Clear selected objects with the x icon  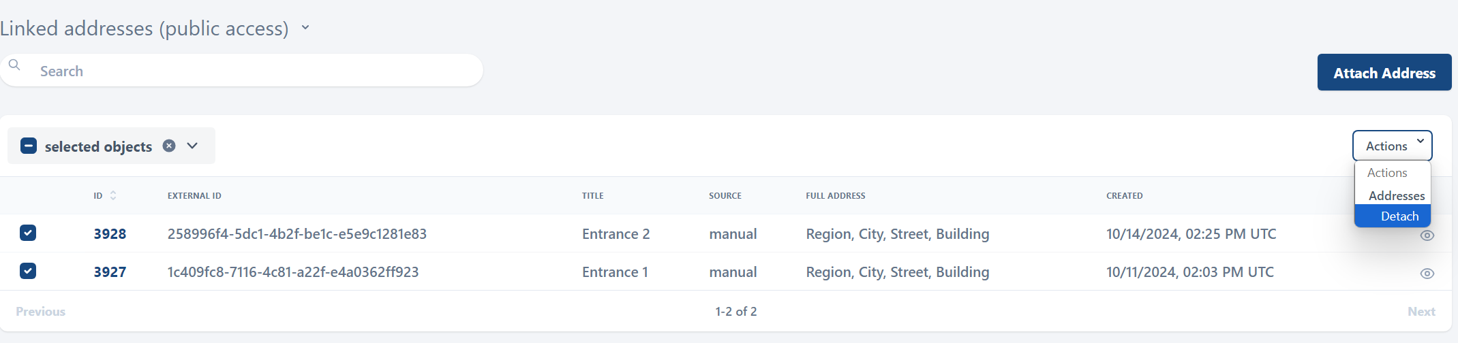(x=169, y=146)
